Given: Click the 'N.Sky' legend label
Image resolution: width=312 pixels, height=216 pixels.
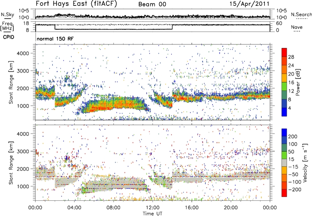Looking at the screenshot, I should pos(7,14).
